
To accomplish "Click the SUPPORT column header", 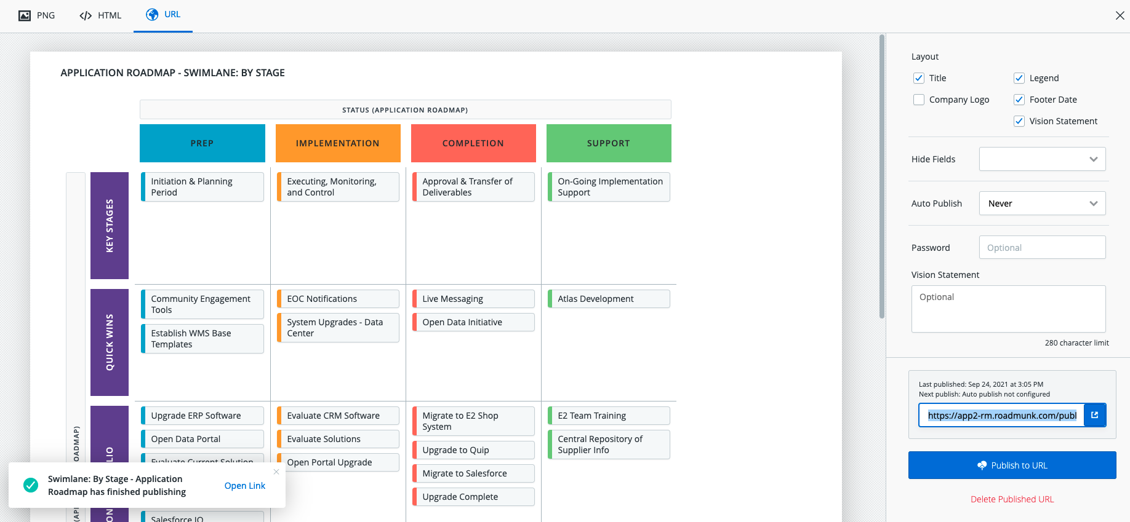I will point(608,143).
